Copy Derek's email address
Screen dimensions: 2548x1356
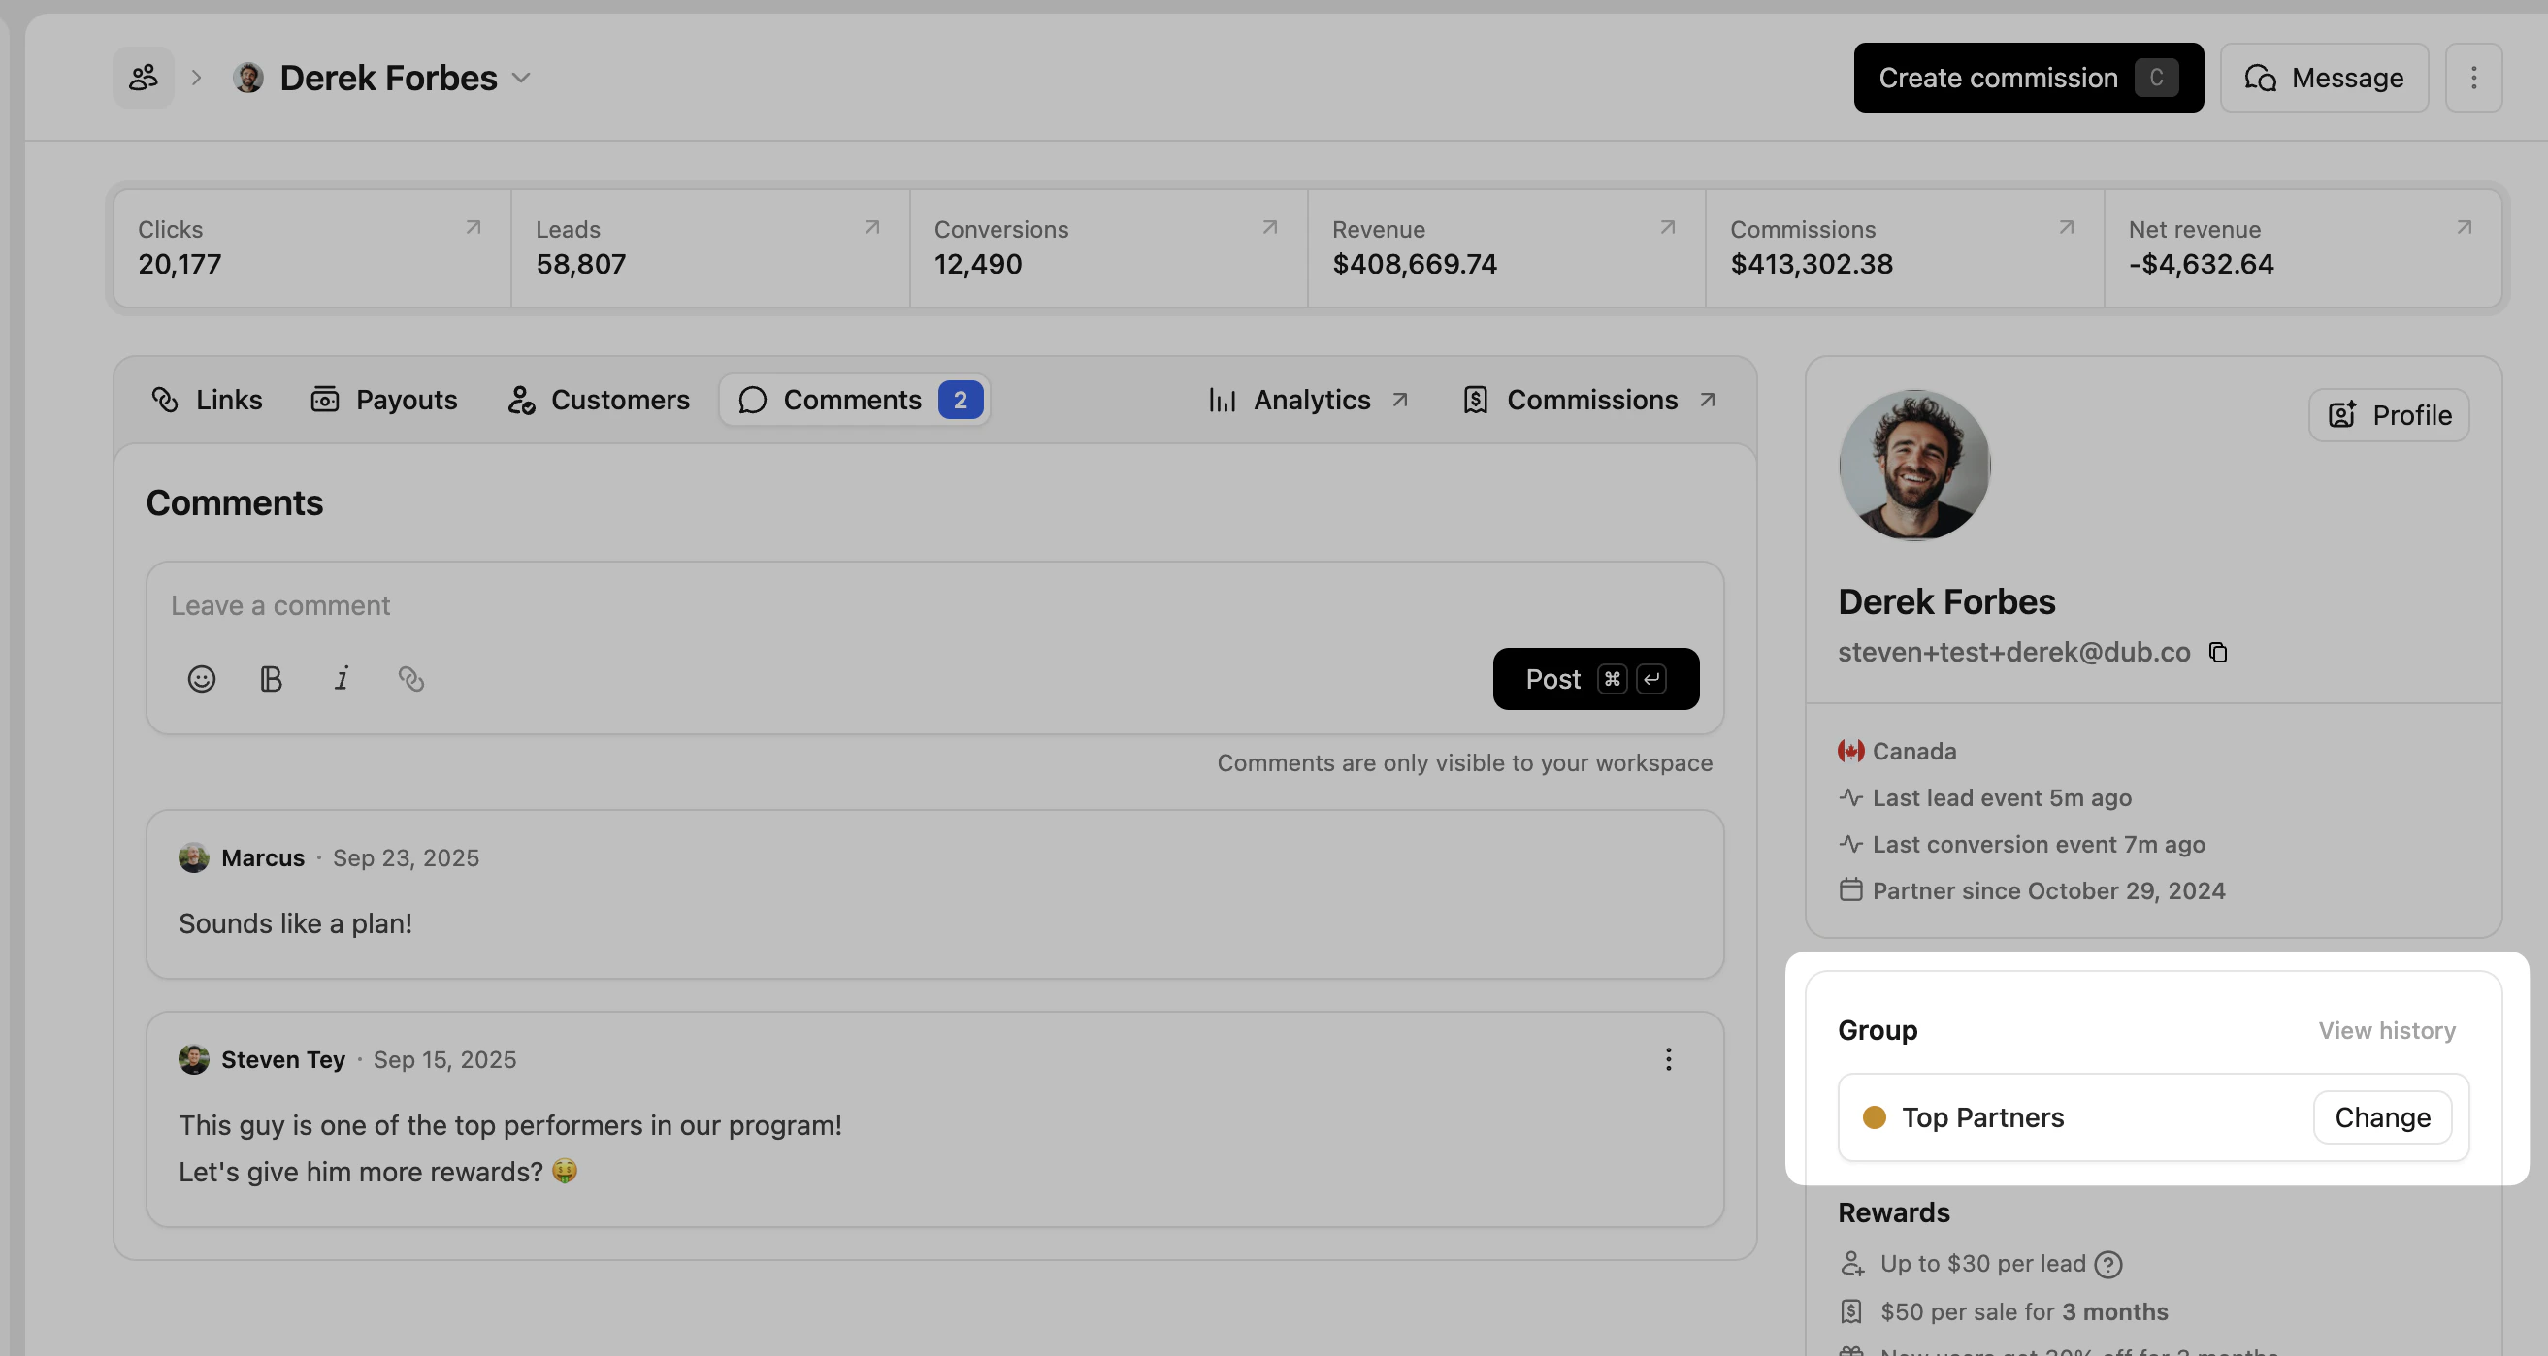tap(2219, 652)
